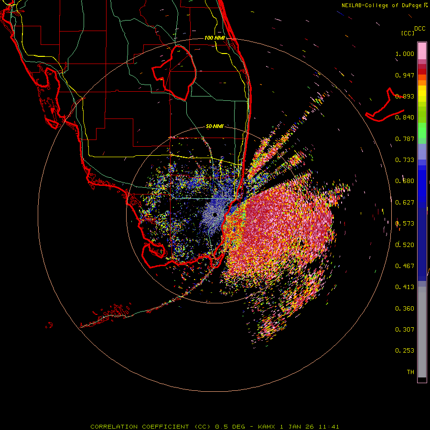
Task: Click the 0.360 scale value
Action: point(405,309)
